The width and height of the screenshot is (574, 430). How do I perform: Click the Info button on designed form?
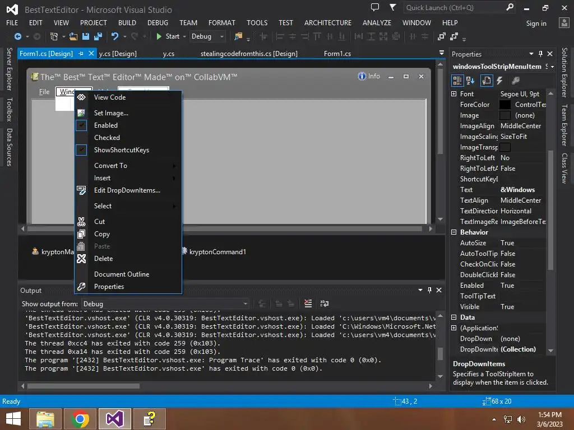369,76
